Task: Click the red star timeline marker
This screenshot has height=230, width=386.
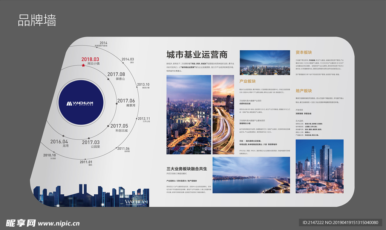Action: click(x=83, y=65)
